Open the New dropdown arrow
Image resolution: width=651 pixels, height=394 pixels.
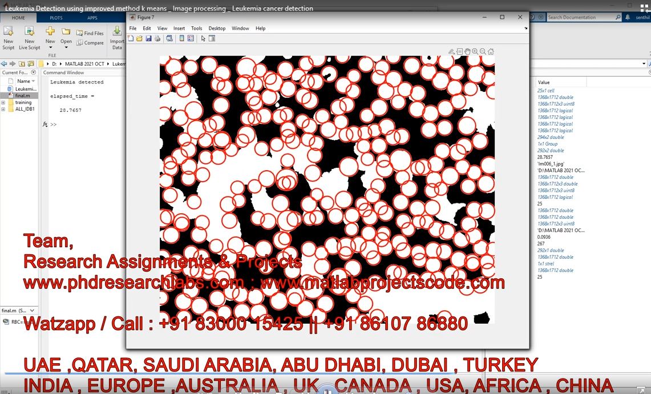[50, 48]
